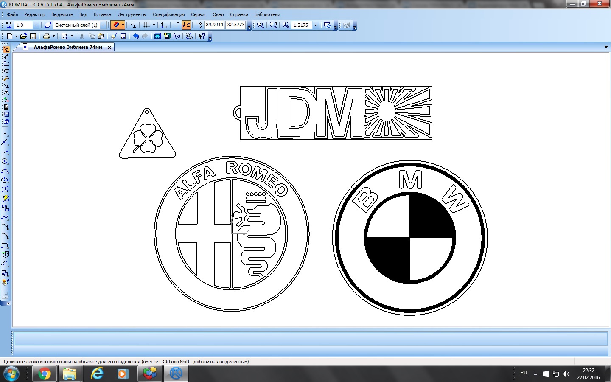Toggle the global snaps magnet button
Viewport: 611px width, 382px height.
tap(115, 25)
